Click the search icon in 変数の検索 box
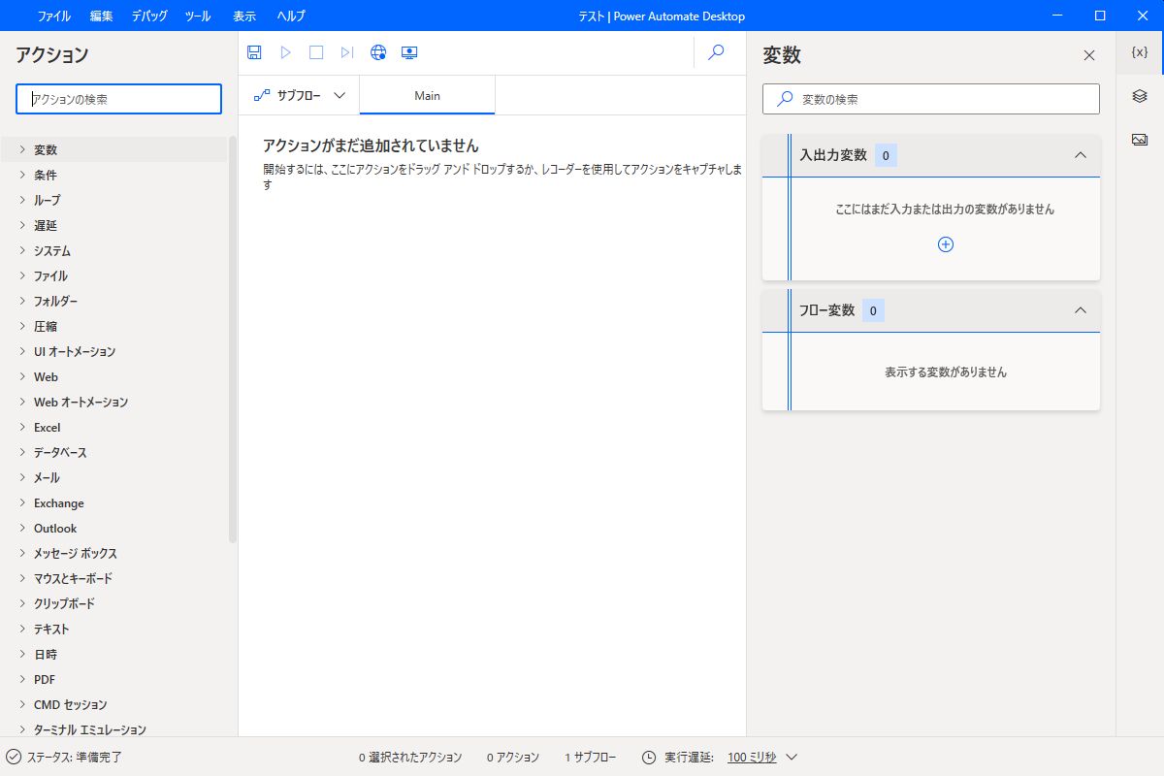The height and width of the screenshot is (776, 1164). point(786,99)
